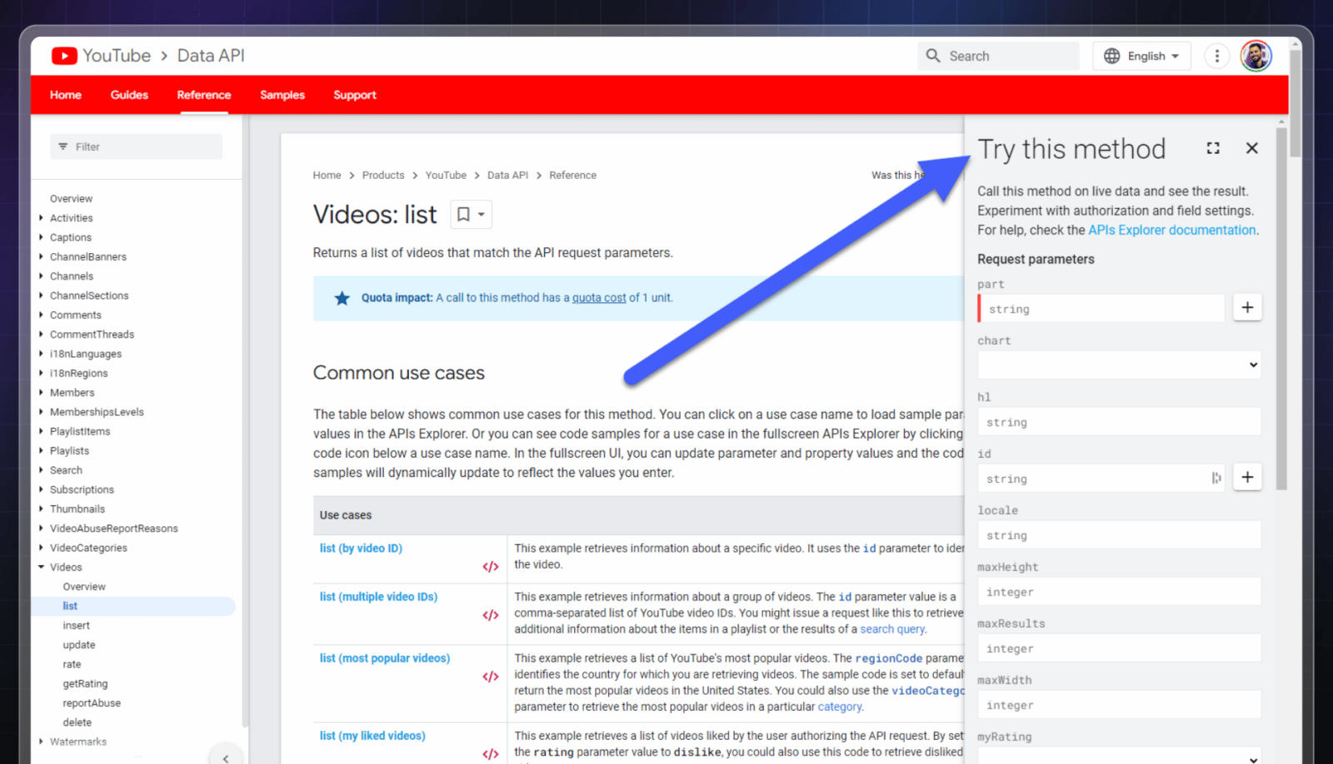Click the quota cost link
The width and height of the screenshot is (1333, 764).
click(598, 297)
